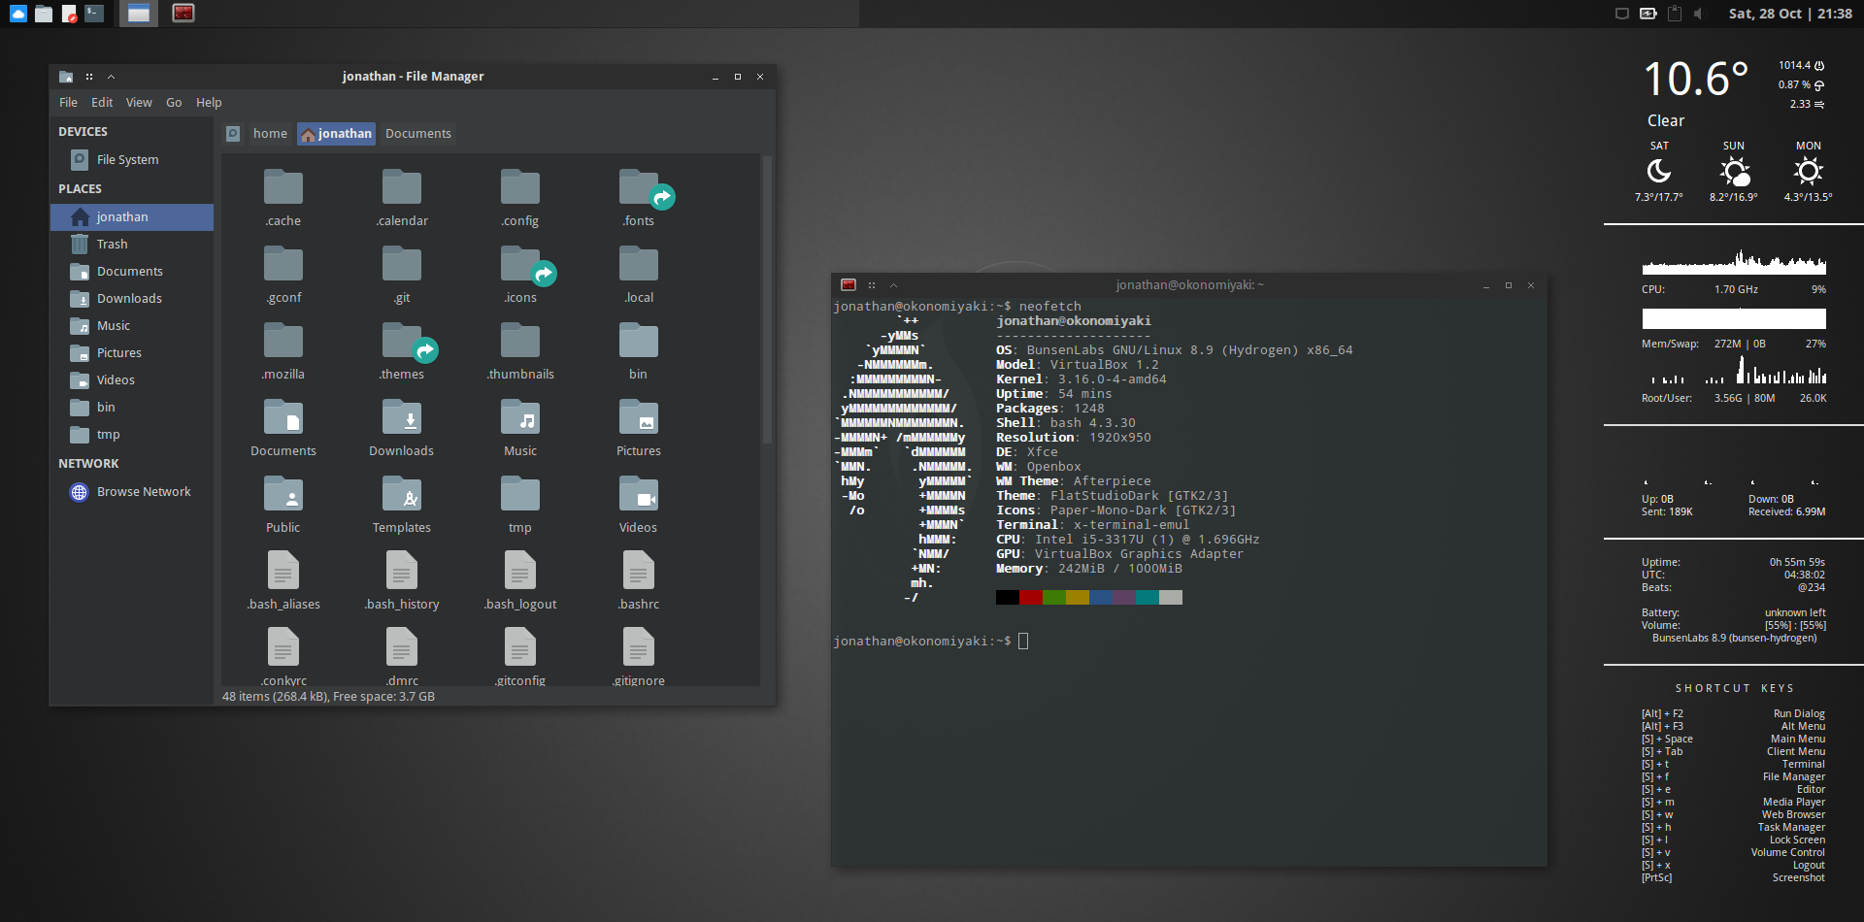Select the Music folder icon in file view
Screen dimensions: 1864x922
(x=520, y=416)
